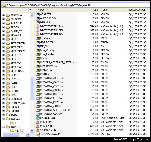151x142 pixels.
Task: Click the RENAULT folder icon
Action: point(8,35)
